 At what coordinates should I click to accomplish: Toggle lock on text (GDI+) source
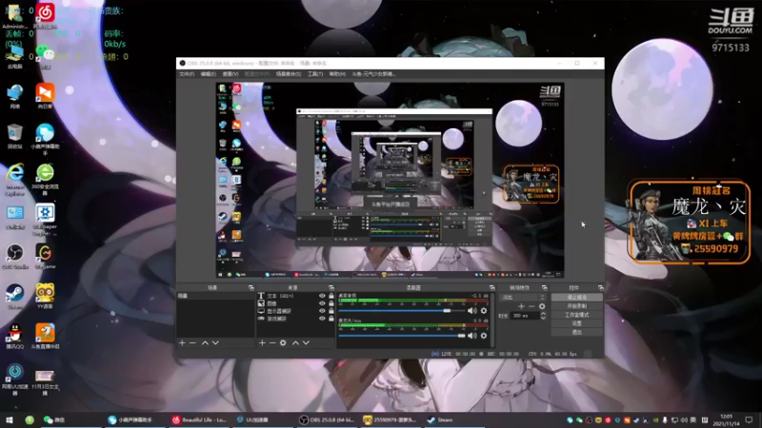coord(331,296)
